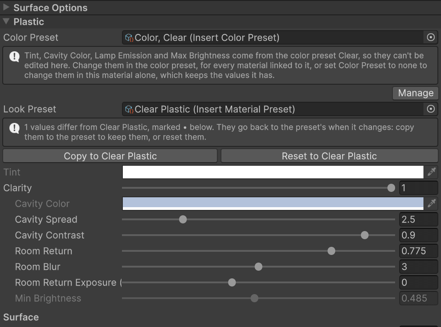Click the Room Return label

[44, 251]
